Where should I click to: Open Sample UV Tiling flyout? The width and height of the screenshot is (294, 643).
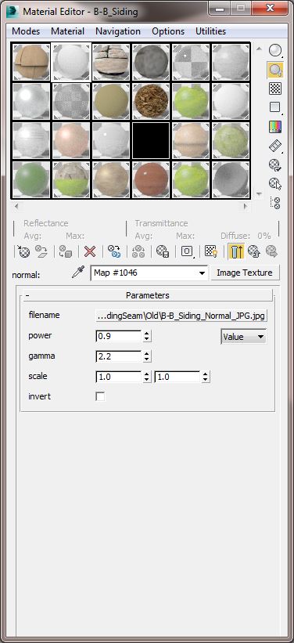coord(275,107)
